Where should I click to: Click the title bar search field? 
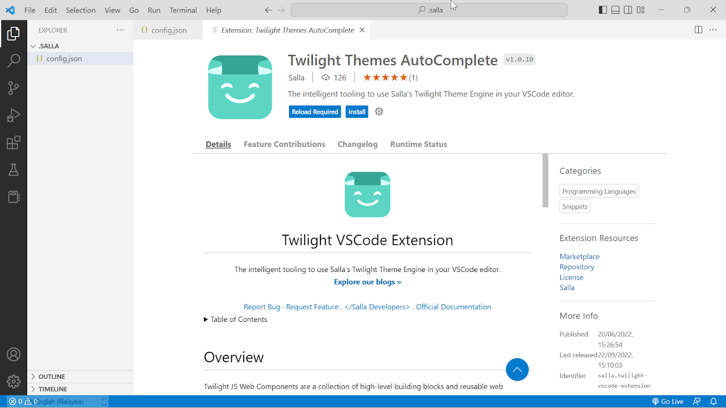[429, 10]
